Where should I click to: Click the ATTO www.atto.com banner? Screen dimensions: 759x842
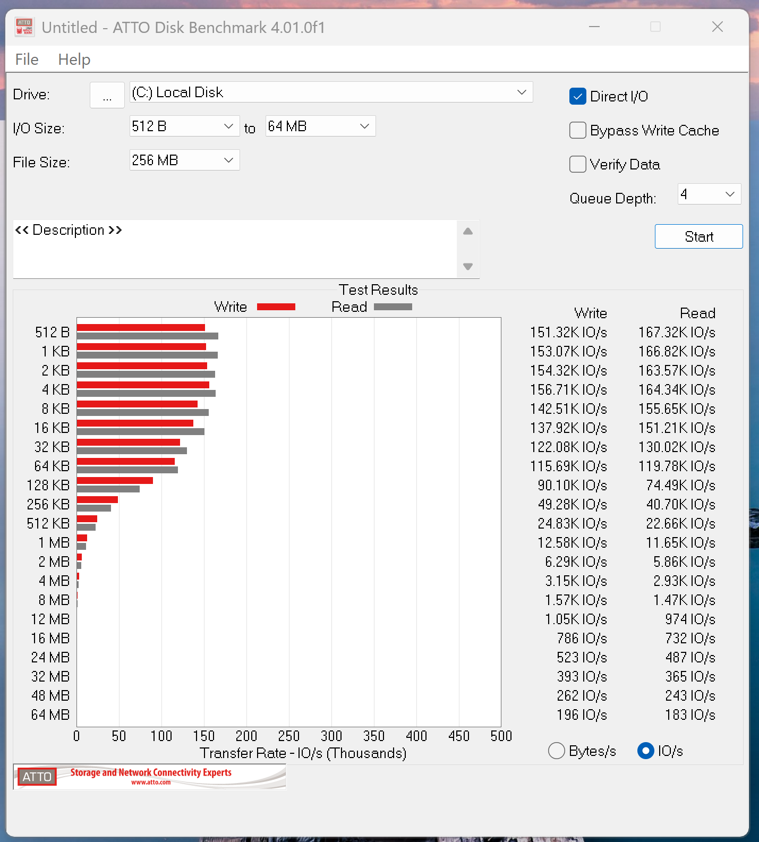(150, 777)
